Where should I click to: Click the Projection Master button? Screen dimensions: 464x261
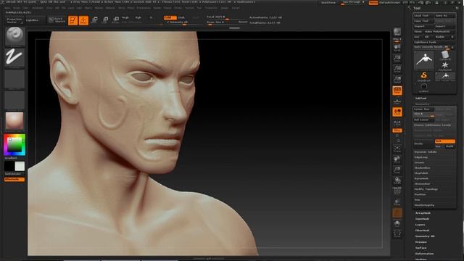tap(14, 20)
